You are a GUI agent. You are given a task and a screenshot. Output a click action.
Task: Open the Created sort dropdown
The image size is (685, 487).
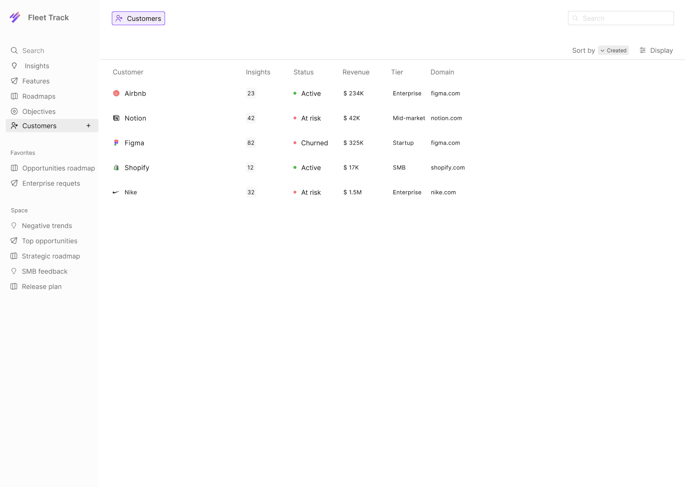[613, 50]
